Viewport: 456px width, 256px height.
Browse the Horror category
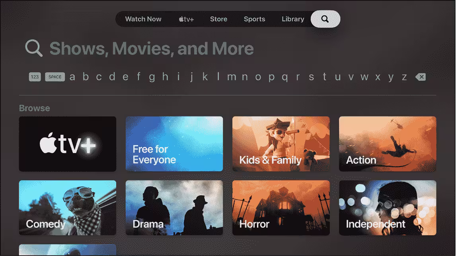pyautogui.click(x=281, y=208)
